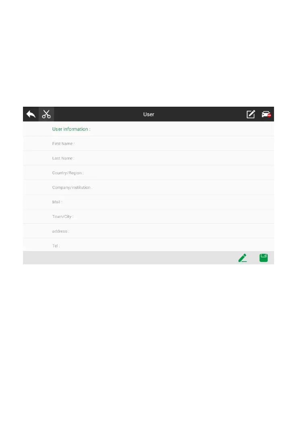Tap the green pencil edit icon
The width and height of the screenshot is (297, 424).
[x=243, y=258]
